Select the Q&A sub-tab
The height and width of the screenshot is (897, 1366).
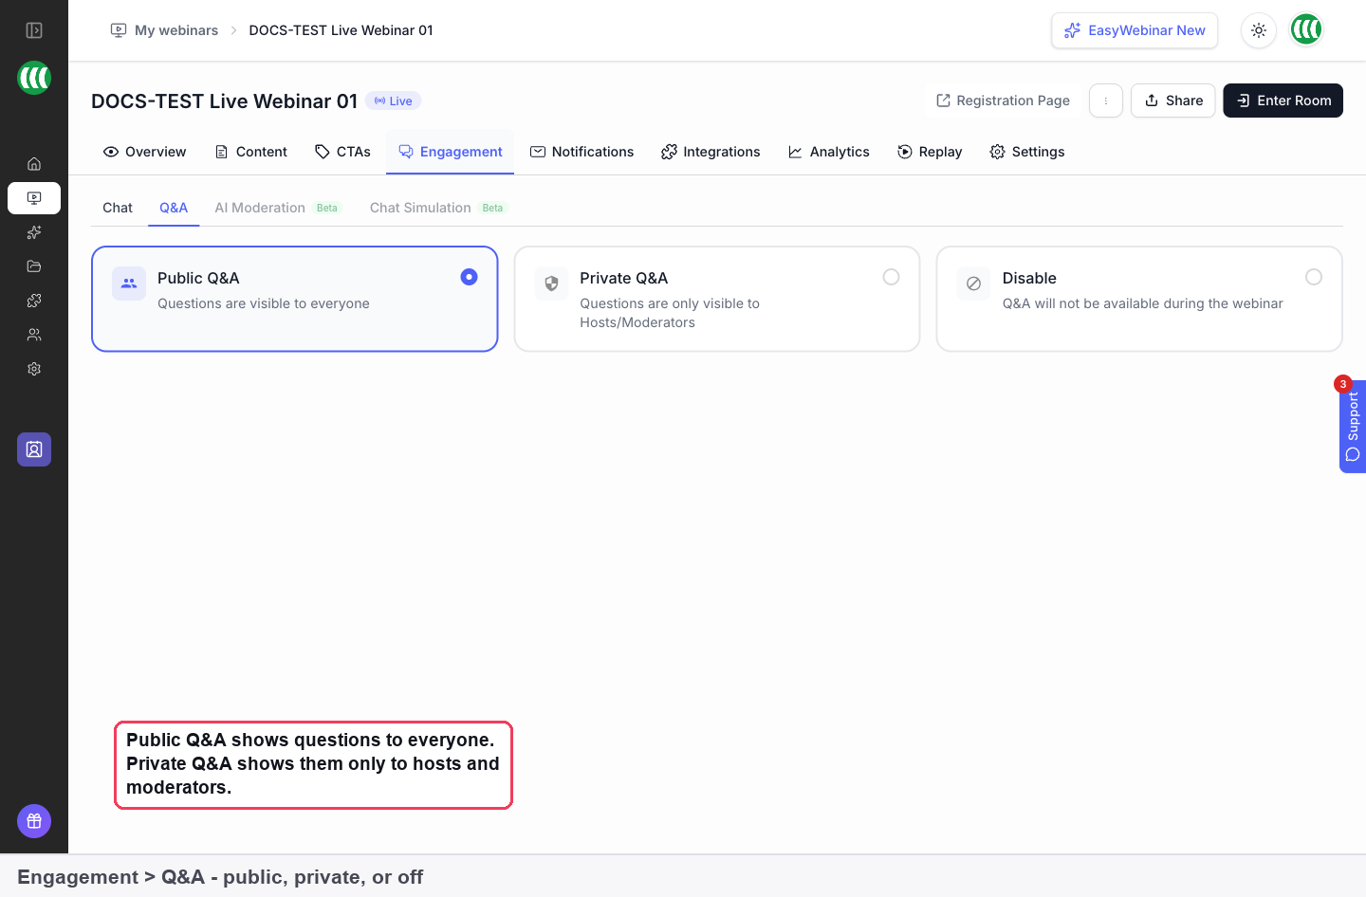pyautogui.click(x=174, y=208)
